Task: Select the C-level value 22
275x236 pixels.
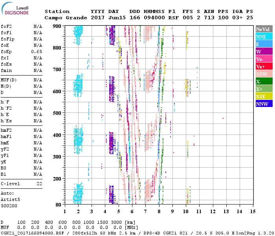Action: (x=39, y=184)
